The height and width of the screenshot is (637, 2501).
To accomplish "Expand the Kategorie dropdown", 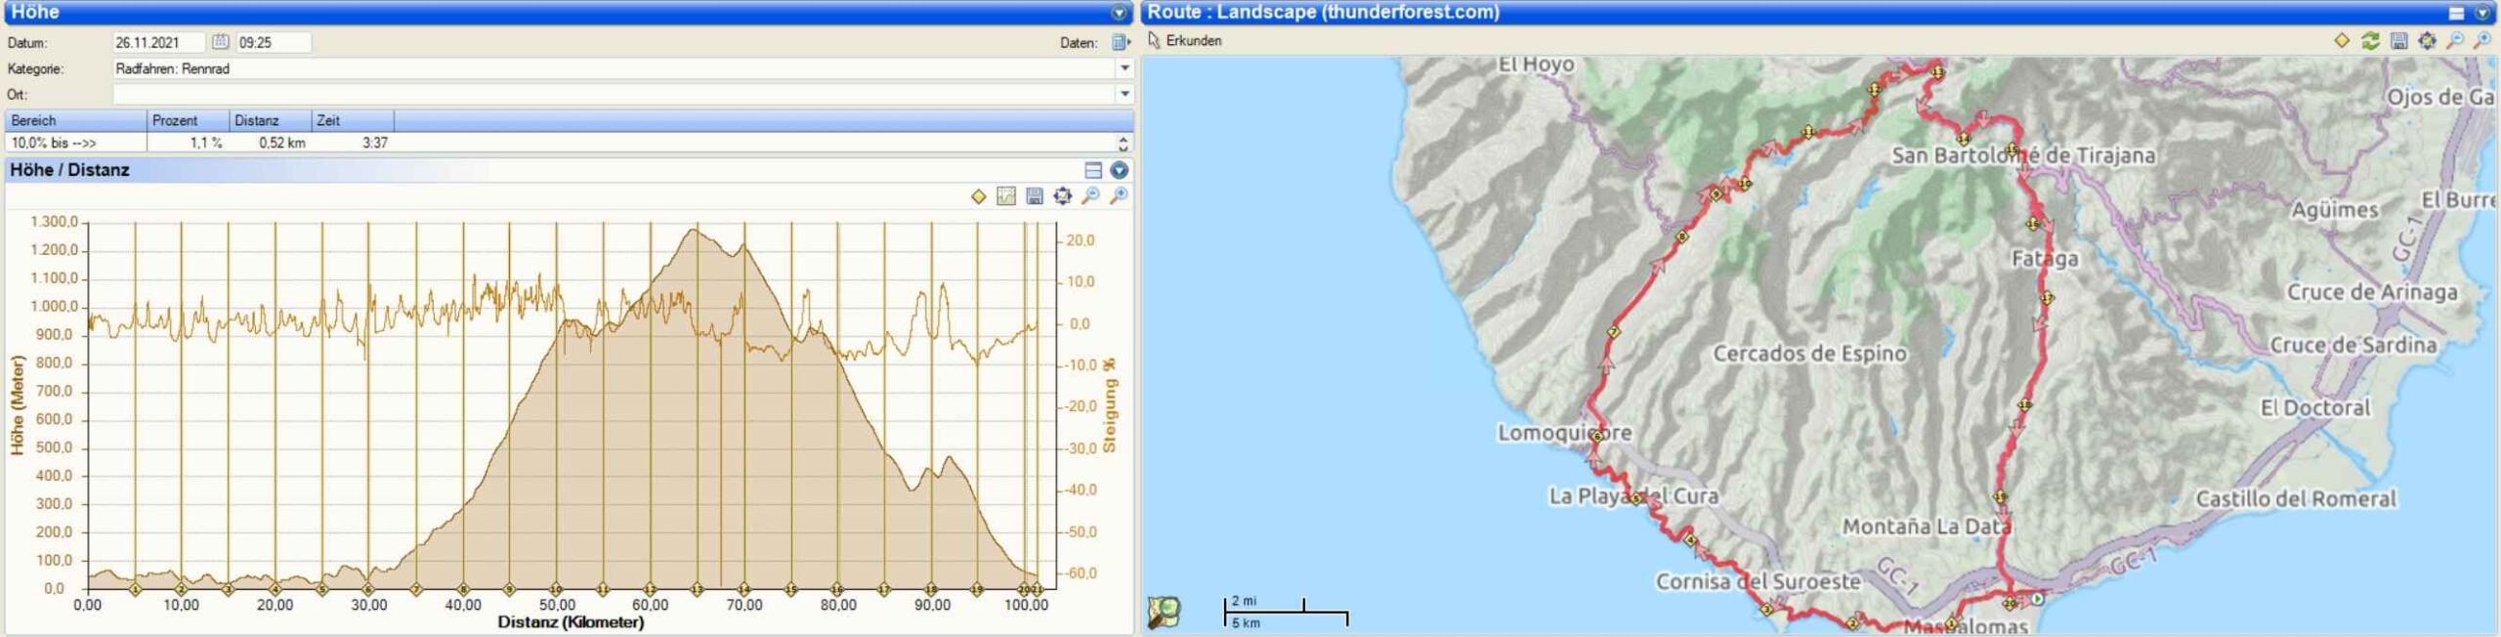I will coord(1124,68).
